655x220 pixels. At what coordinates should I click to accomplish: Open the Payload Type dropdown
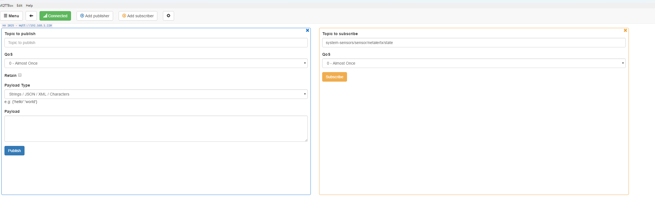[x=156, y=94]
